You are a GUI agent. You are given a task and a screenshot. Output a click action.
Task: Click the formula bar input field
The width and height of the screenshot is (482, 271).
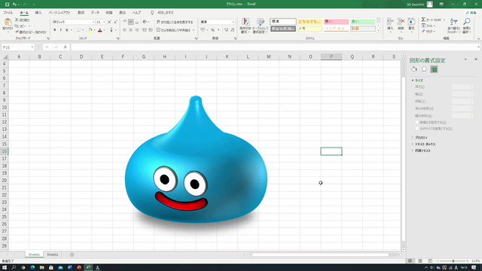click(274, 47)
